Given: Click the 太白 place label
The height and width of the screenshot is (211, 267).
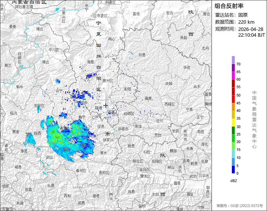Looking at the screenshot, I should [155, 194].
